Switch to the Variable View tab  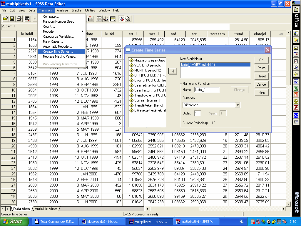46,209
